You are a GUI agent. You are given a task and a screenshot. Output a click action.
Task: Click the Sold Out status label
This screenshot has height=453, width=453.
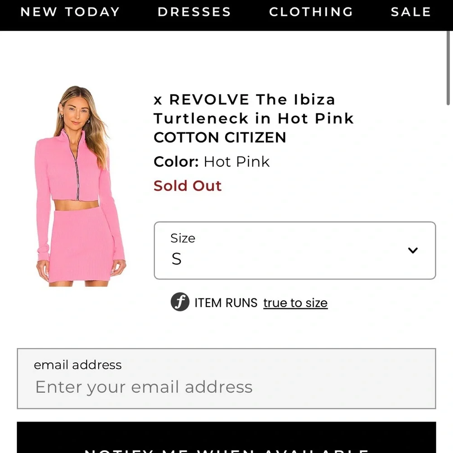[188, 186]
